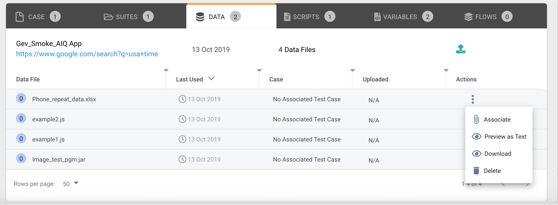This screenshot has width=558, height=205.
Task: Choose Associate from the actions menu
Action: (x=497, y=120)
